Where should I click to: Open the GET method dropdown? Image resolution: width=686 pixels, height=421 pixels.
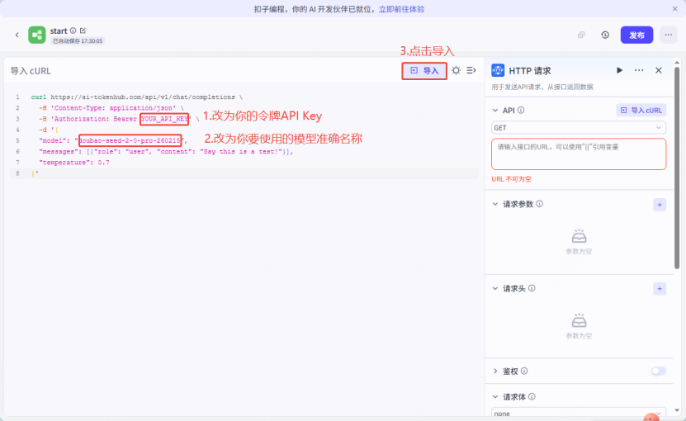coord(579,128)
